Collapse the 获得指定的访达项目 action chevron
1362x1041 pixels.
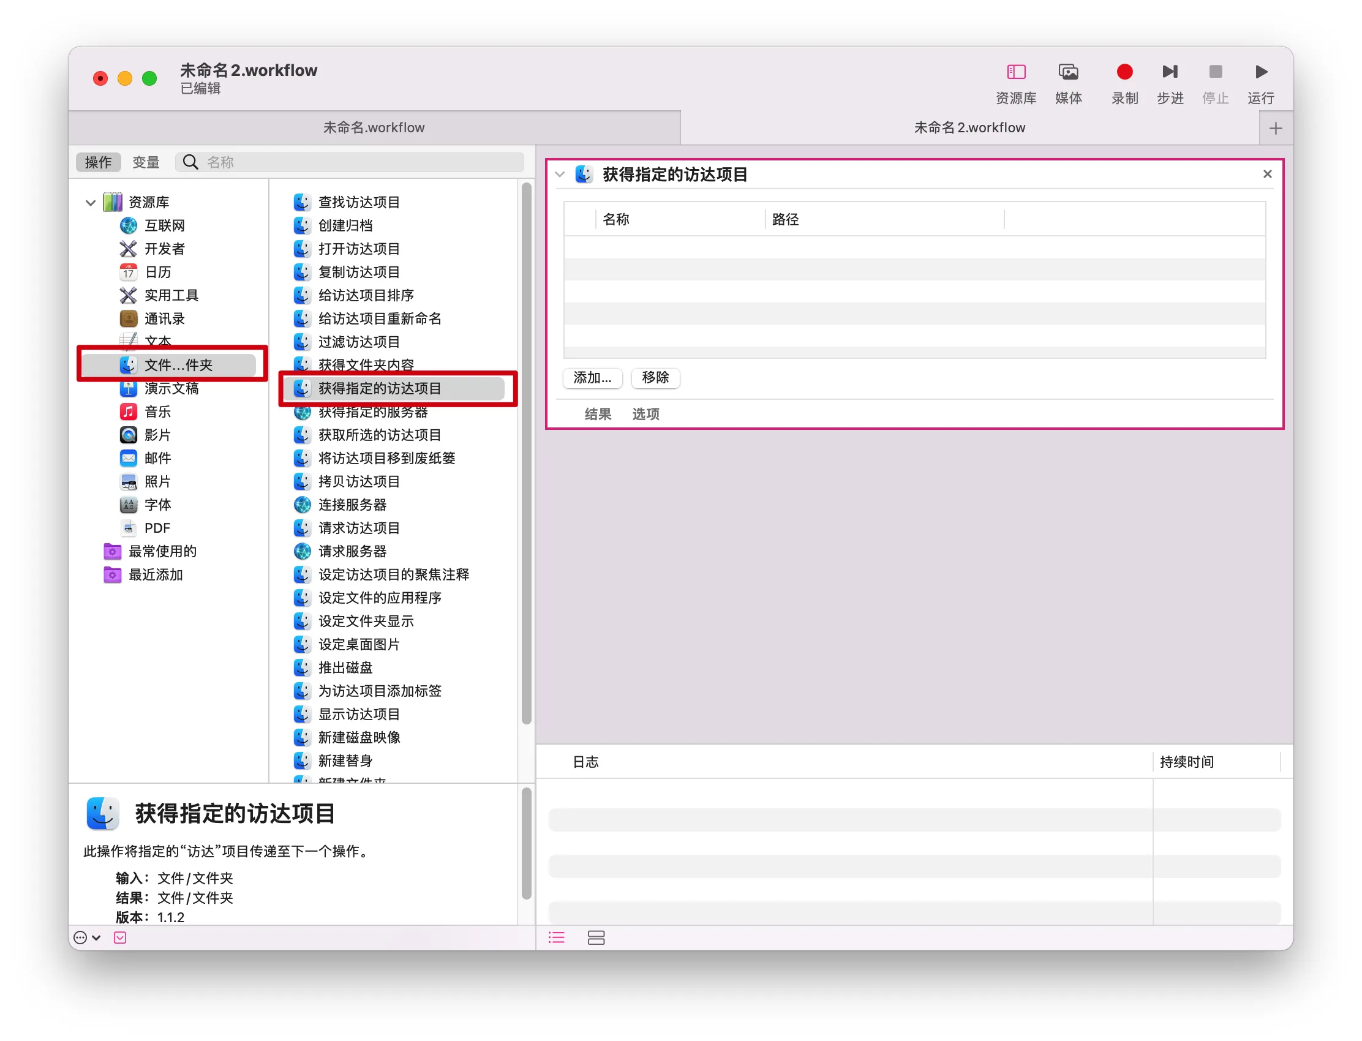point(560,175)
